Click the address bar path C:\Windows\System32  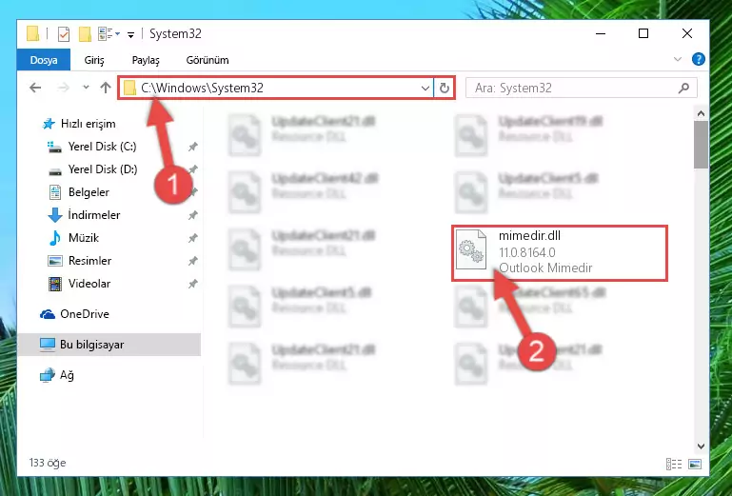pos(202,88)
